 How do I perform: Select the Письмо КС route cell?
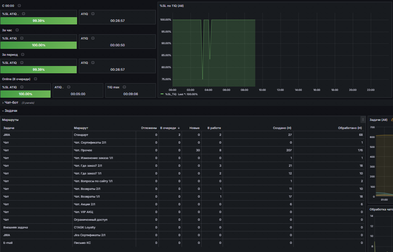(104, 243)
